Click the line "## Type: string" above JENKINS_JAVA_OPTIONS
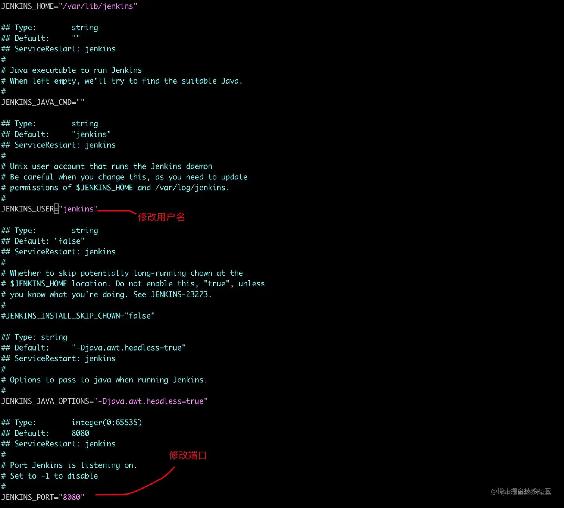This screenshot has height=508, width=564. [x=34, y=337]
